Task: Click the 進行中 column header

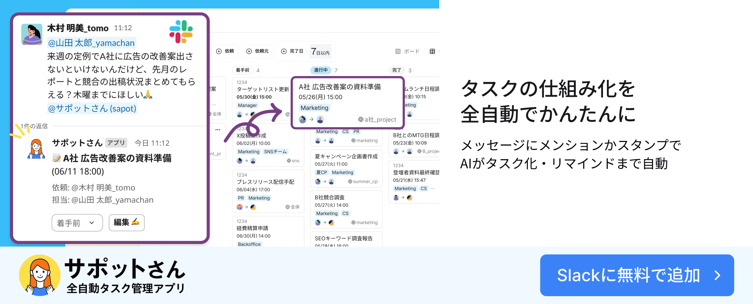Action: [321, 70]
